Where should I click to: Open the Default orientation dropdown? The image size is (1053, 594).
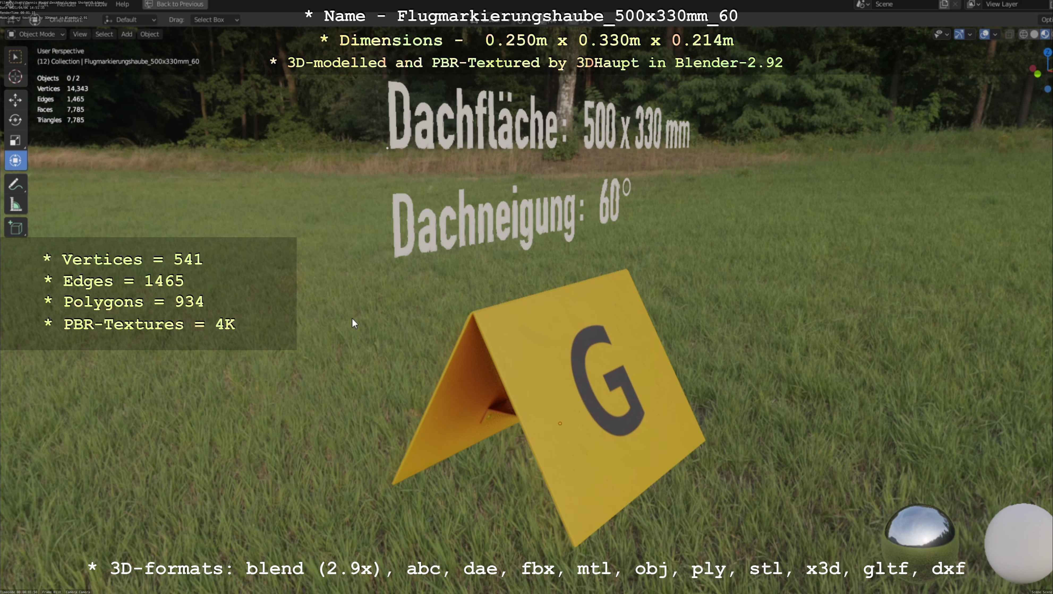coord(130,20)
